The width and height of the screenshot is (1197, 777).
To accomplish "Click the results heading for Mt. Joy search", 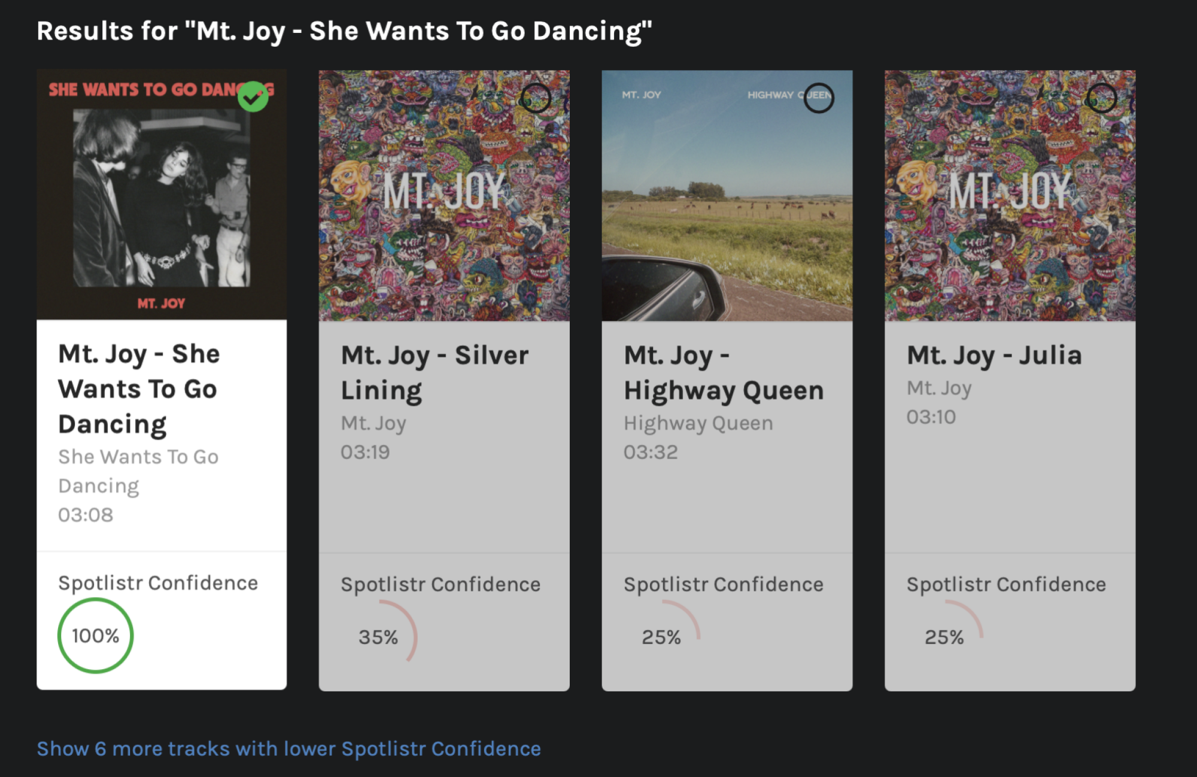I will tap(344, 31).
